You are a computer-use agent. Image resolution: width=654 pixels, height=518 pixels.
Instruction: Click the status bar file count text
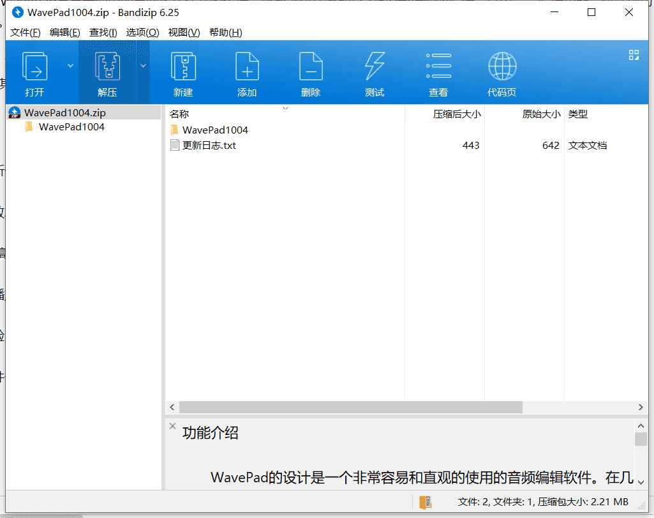(542, 502)
